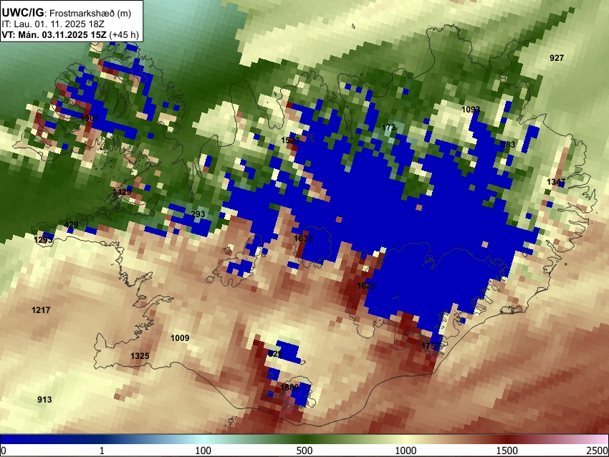Click the map value "293"
The image size is (609, 457).
[198, 214]
